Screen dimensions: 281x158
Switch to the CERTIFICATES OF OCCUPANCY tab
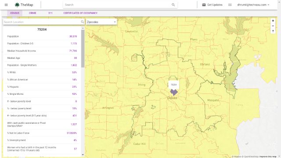tap(80, 13)
